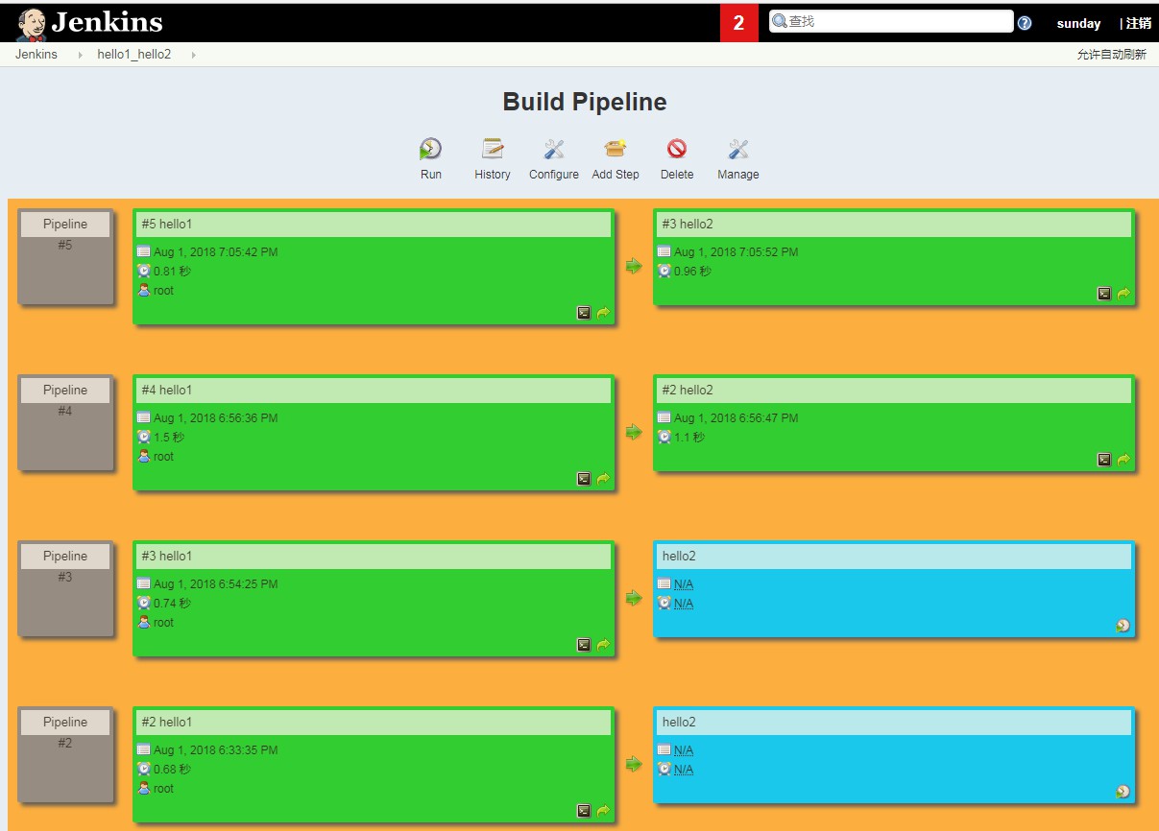The width and height of the screenshot is (1159, 831).
Task: Expand the Jenkins breadcrumb dropdown arrow
Action: coord(81,55)
